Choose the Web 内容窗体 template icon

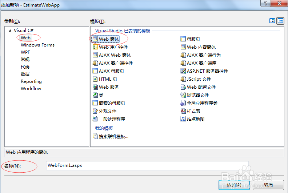pyautogui.click(x=183, y=47)
